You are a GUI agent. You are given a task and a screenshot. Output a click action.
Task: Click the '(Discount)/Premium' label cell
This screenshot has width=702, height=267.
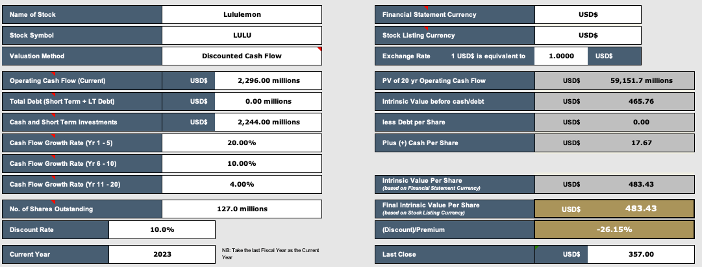455,229
